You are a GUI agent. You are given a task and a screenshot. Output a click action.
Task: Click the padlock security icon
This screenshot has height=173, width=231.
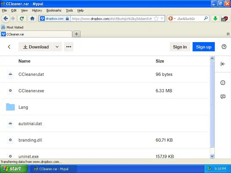pyautogui.click(x=67, y=18)
